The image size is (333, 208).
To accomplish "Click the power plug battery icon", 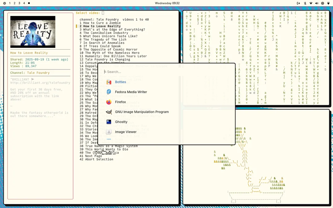I will (x=328, y=3).
